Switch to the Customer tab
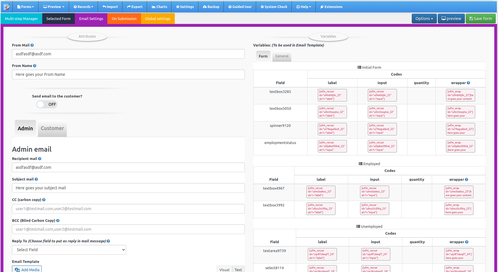 [x=52, y=128]
